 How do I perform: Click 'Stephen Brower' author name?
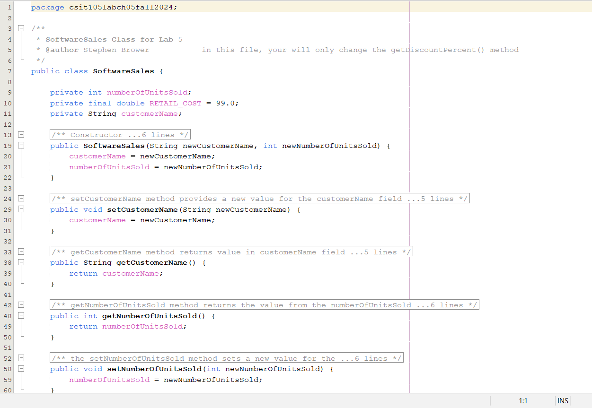point(116,50)
